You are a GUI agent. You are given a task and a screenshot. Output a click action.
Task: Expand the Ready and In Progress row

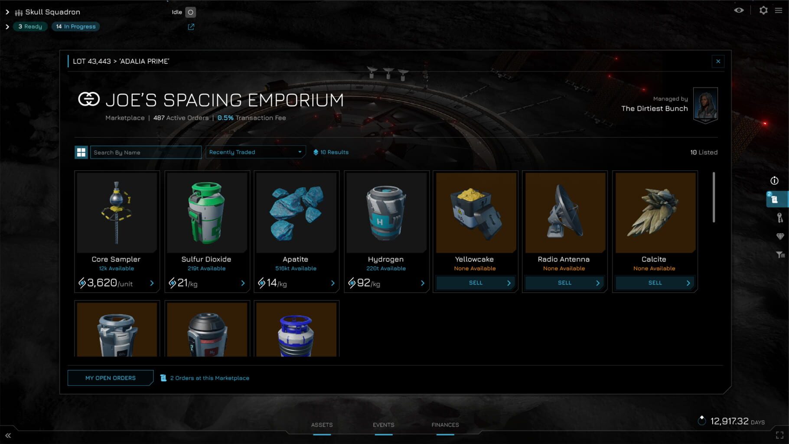click(x=7, y=27)
